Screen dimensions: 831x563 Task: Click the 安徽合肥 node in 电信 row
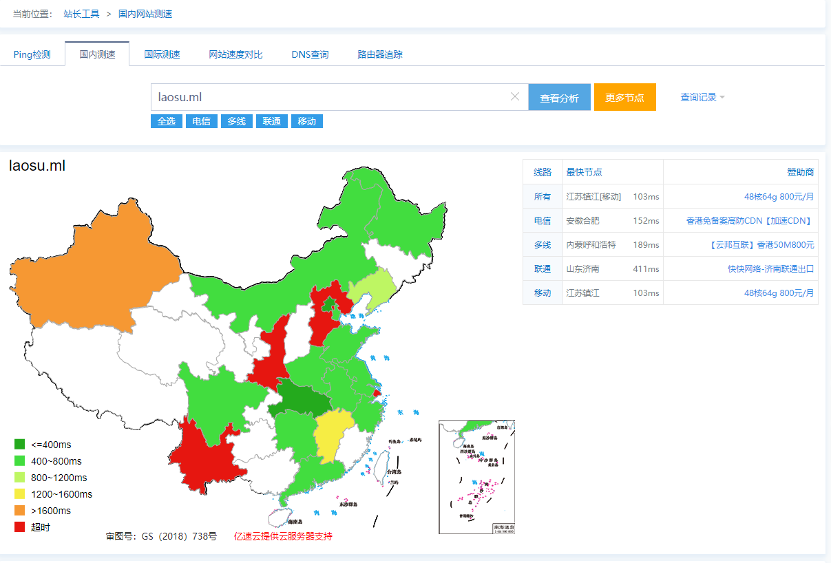582,221
